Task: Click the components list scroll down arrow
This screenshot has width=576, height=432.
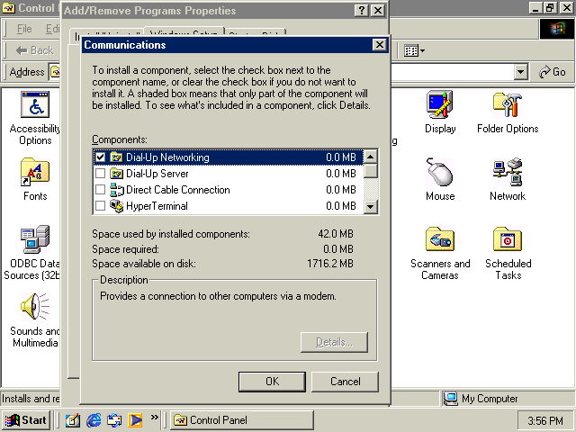Action: [x=371, y=206]
